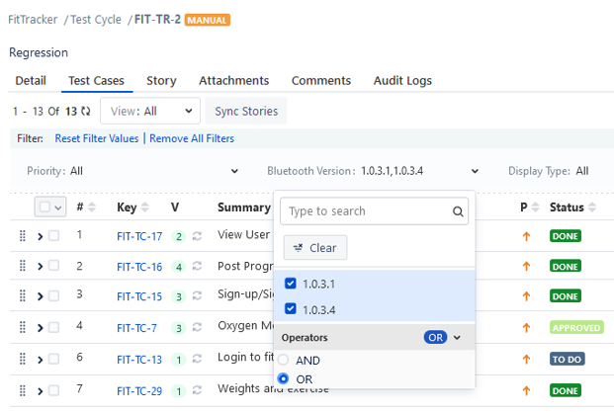The image size is (614, 414).
Task: Select the AND operator radio button
Action: tap(284, 361)
